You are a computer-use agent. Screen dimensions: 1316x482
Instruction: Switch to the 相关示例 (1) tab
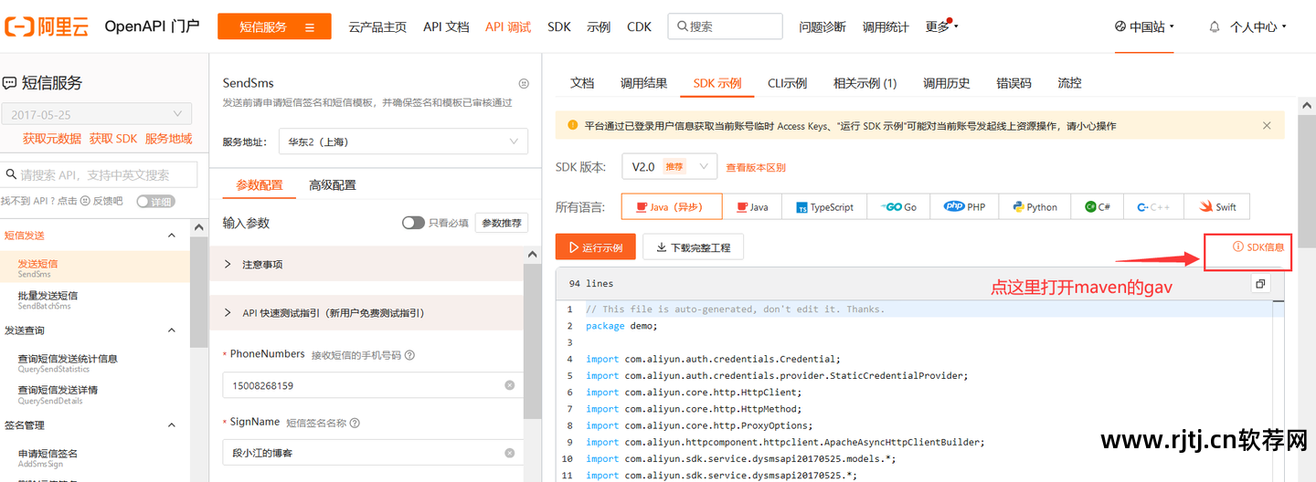tap(865, 83)
